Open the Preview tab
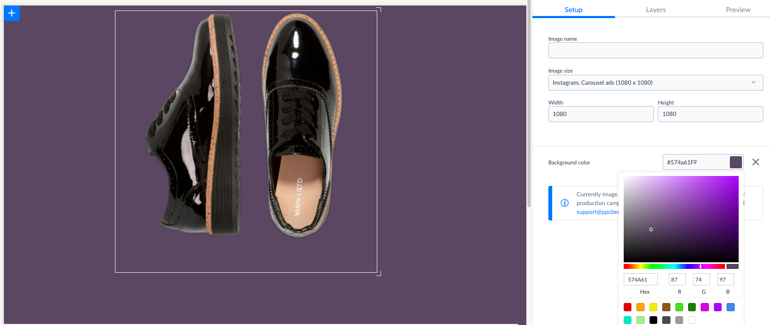The height and width of the screenshot is (325, 770). (x=738, y=10)
